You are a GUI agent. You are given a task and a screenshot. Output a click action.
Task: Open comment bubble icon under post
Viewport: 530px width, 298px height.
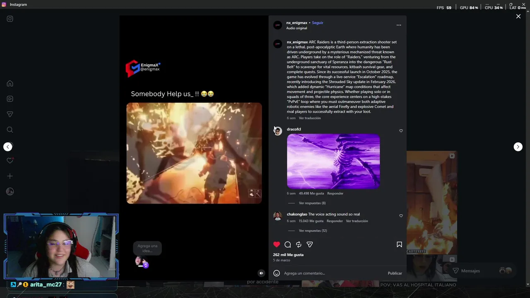tap(288, 245)
